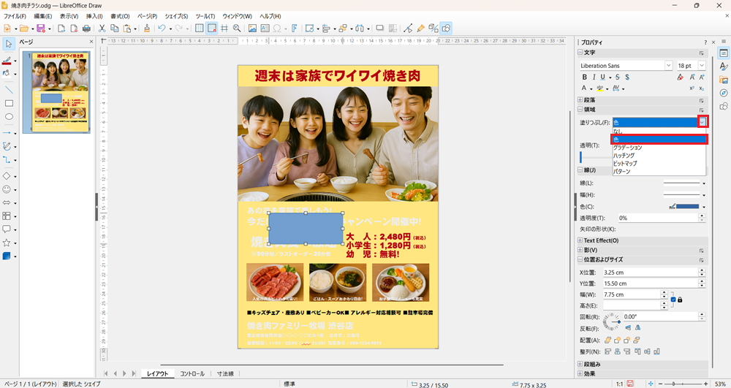Open the Navigator deck in sidebar

pyautogui.click(x=724, y=93)
